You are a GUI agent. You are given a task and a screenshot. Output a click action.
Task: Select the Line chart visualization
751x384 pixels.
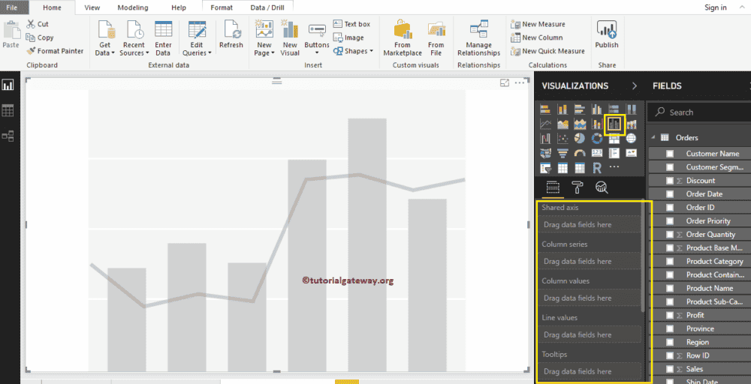(x=545, y=124)
